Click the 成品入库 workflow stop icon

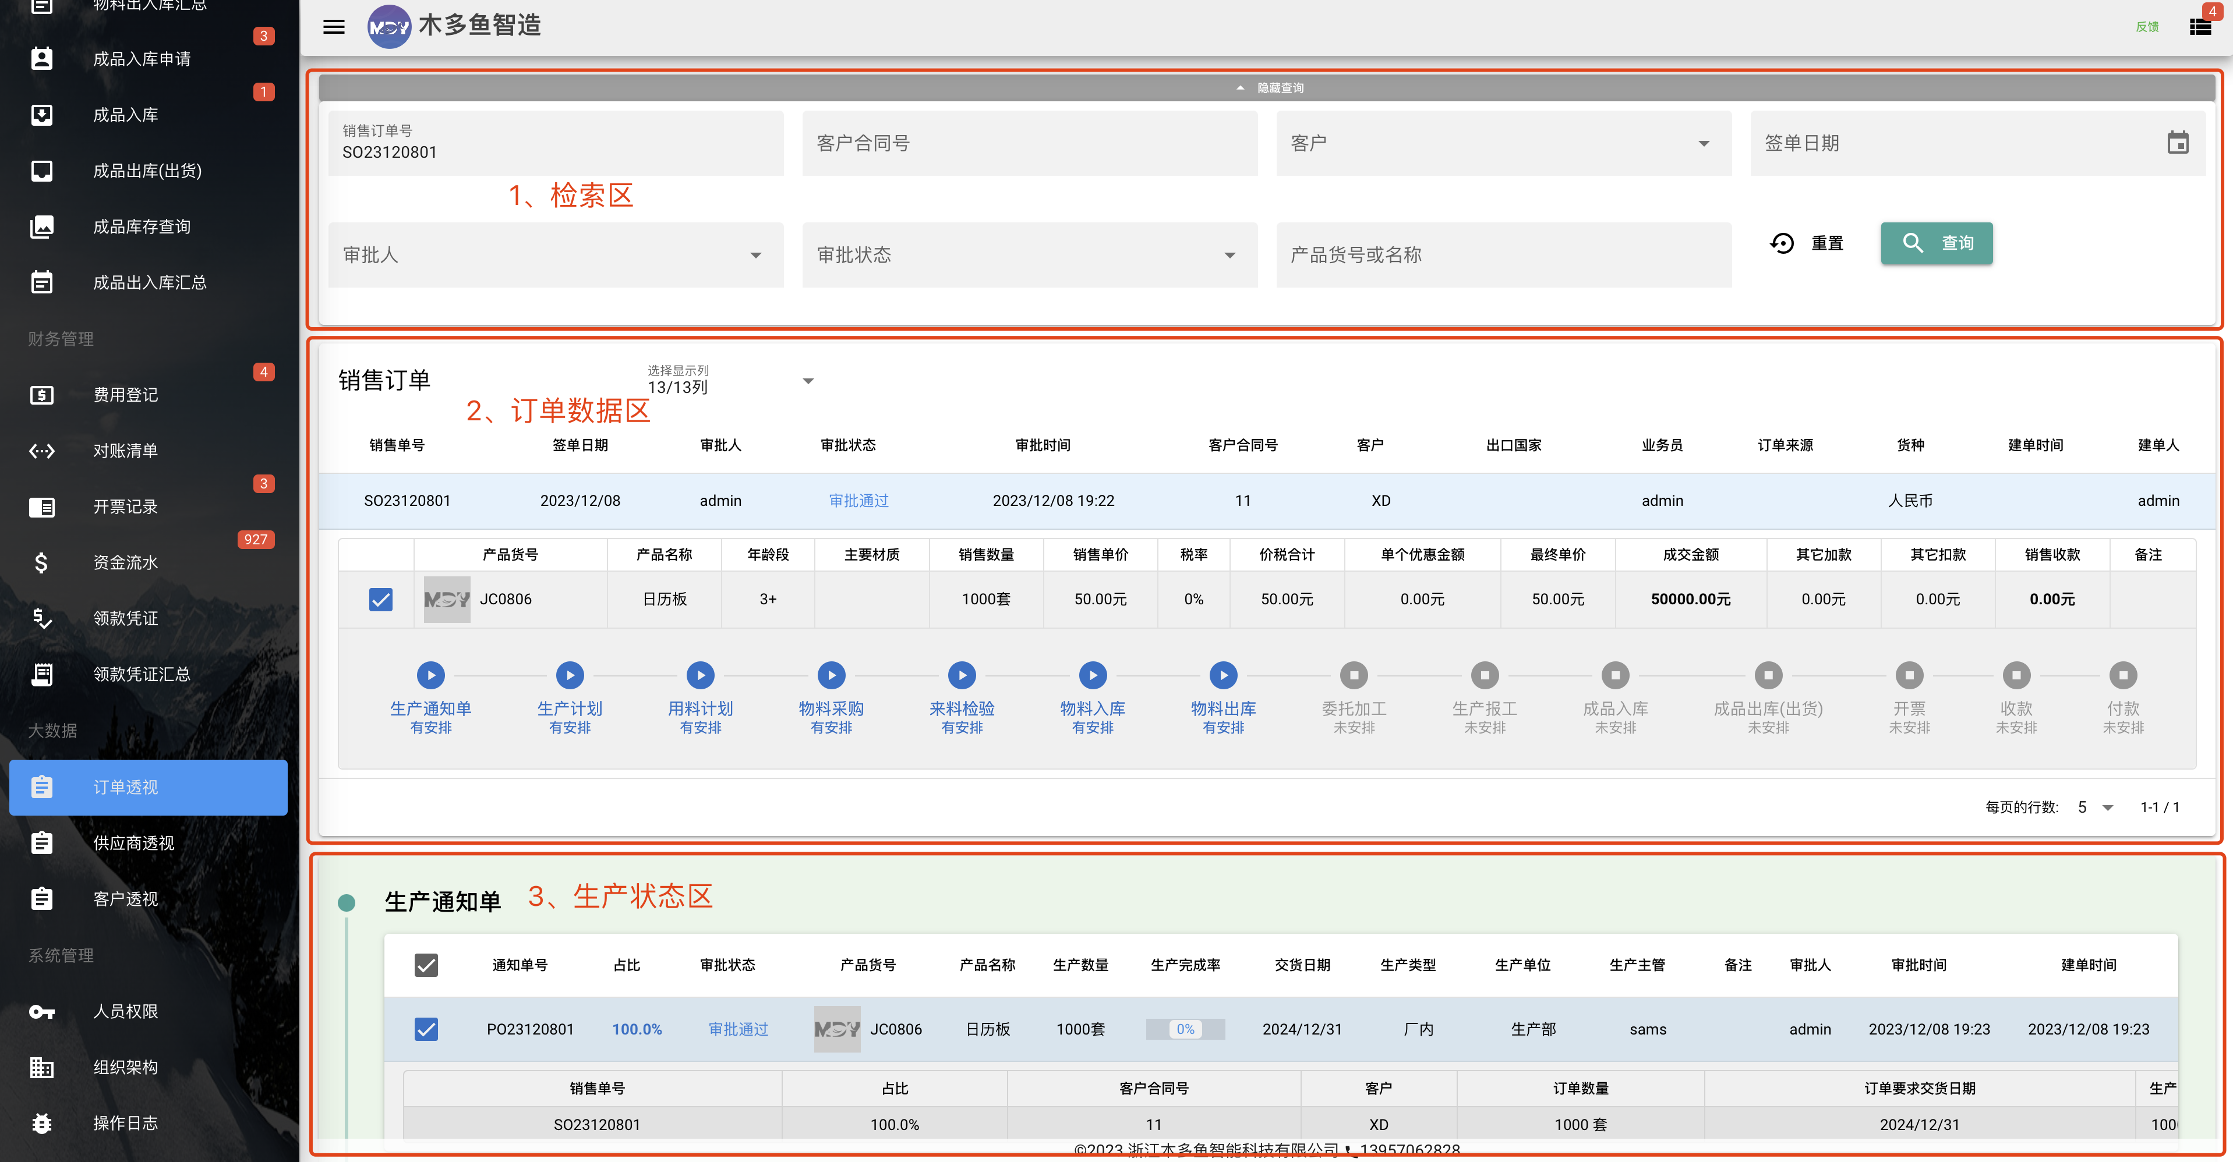pos(1615,675)
